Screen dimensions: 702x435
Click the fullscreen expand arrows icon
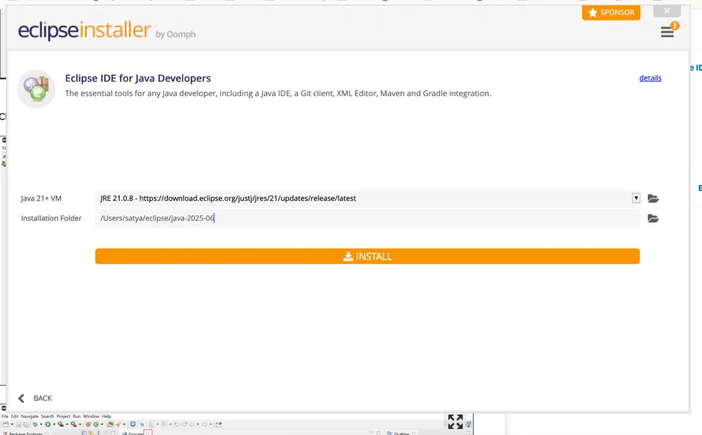tap(455, 421)
